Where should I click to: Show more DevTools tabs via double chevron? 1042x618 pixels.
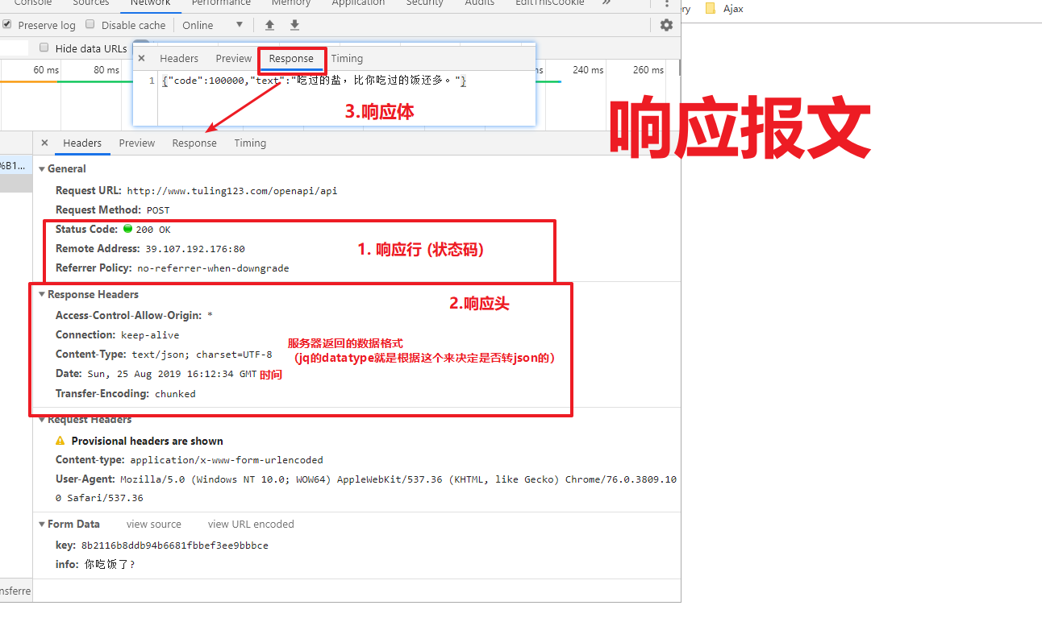click(606, 2)
